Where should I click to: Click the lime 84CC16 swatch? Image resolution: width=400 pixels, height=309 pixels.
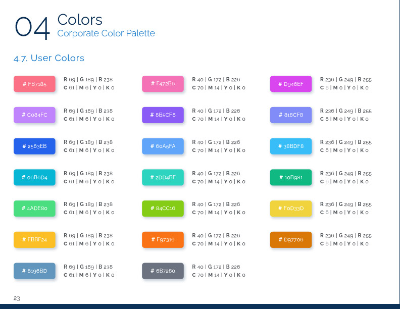(163, 209)
